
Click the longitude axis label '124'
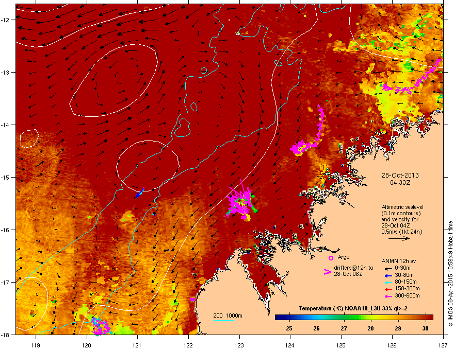pos(290,345)
